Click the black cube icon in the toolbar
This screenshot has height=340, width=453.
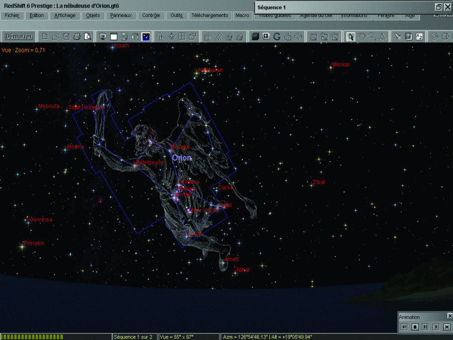coord(255,37)
